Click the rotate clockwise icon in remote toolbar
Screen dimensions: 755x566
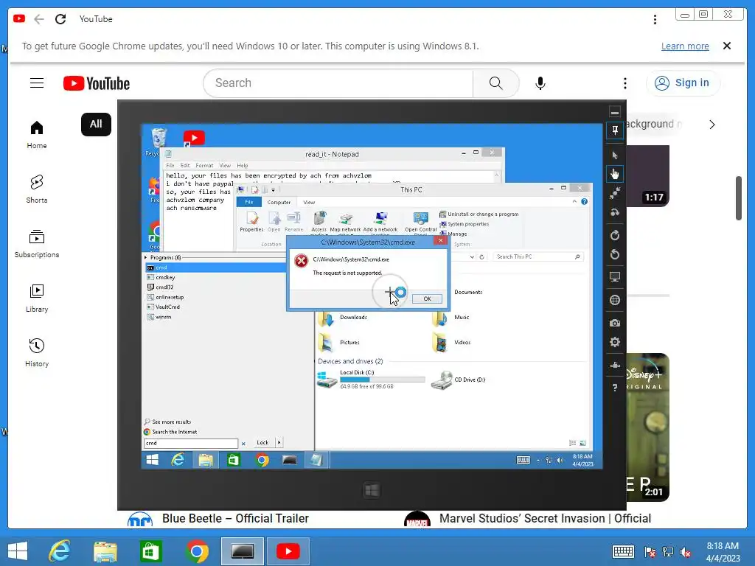[x=615, y=235]
